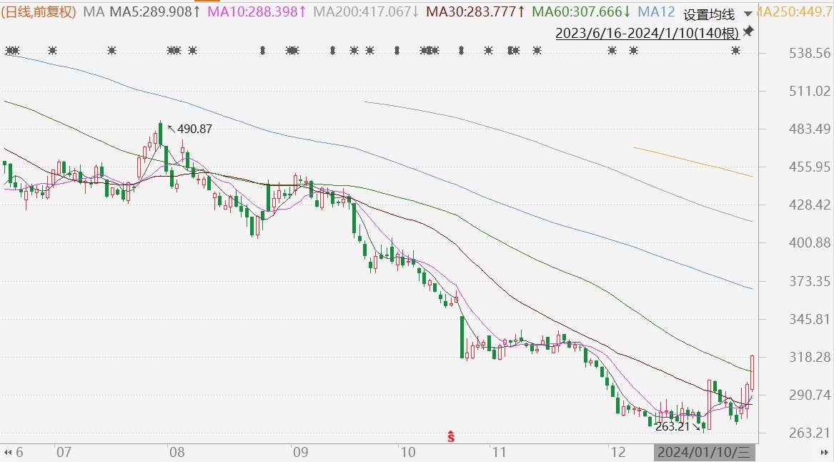Image resolution: width=834 pixels, height=462 pixels.
Task: Click the 290.74 price axis label
Action: (x=810, y=395)
